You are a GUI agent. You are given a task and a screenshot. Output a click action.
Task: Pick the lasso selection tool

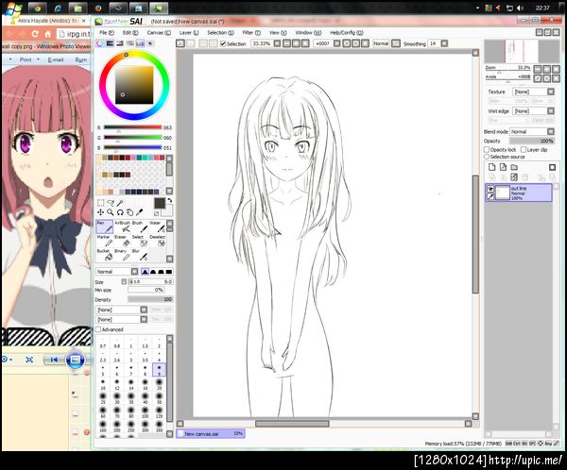click(x=111, y=203)
